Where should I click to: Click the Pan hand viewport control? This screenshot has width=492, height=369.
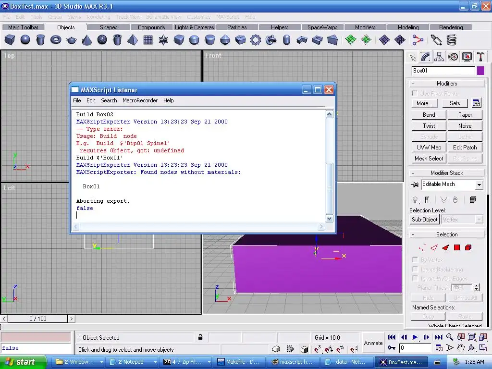click(x=460, y=348)
